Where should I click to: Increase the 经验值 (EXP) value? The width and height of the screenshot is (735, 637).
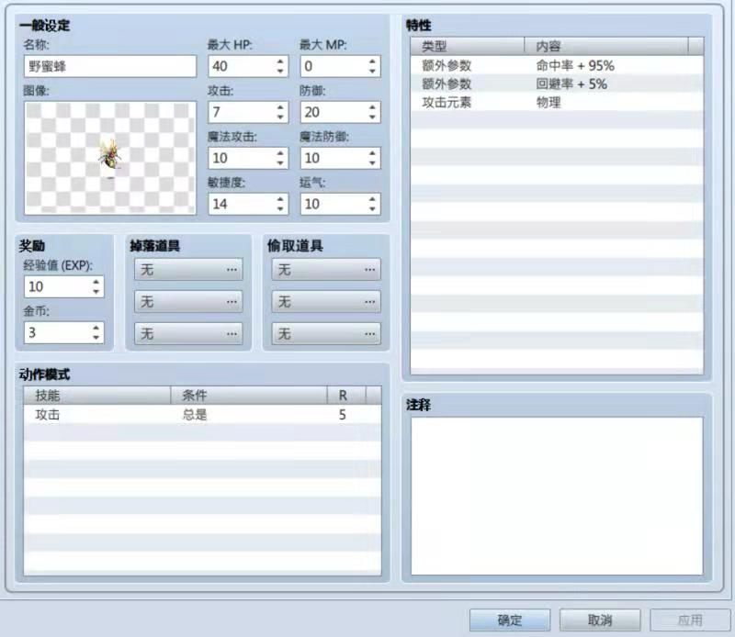click(x=96, y=282)
